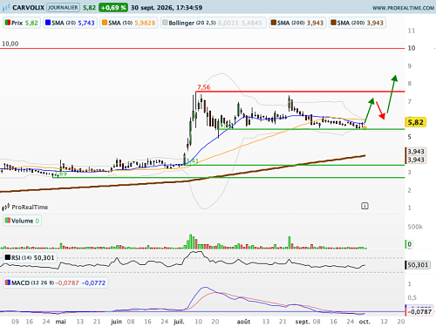This screenshot has width=436, height=327.
Task: Click the +0,69 % change badge
Action: pos(113,8)
